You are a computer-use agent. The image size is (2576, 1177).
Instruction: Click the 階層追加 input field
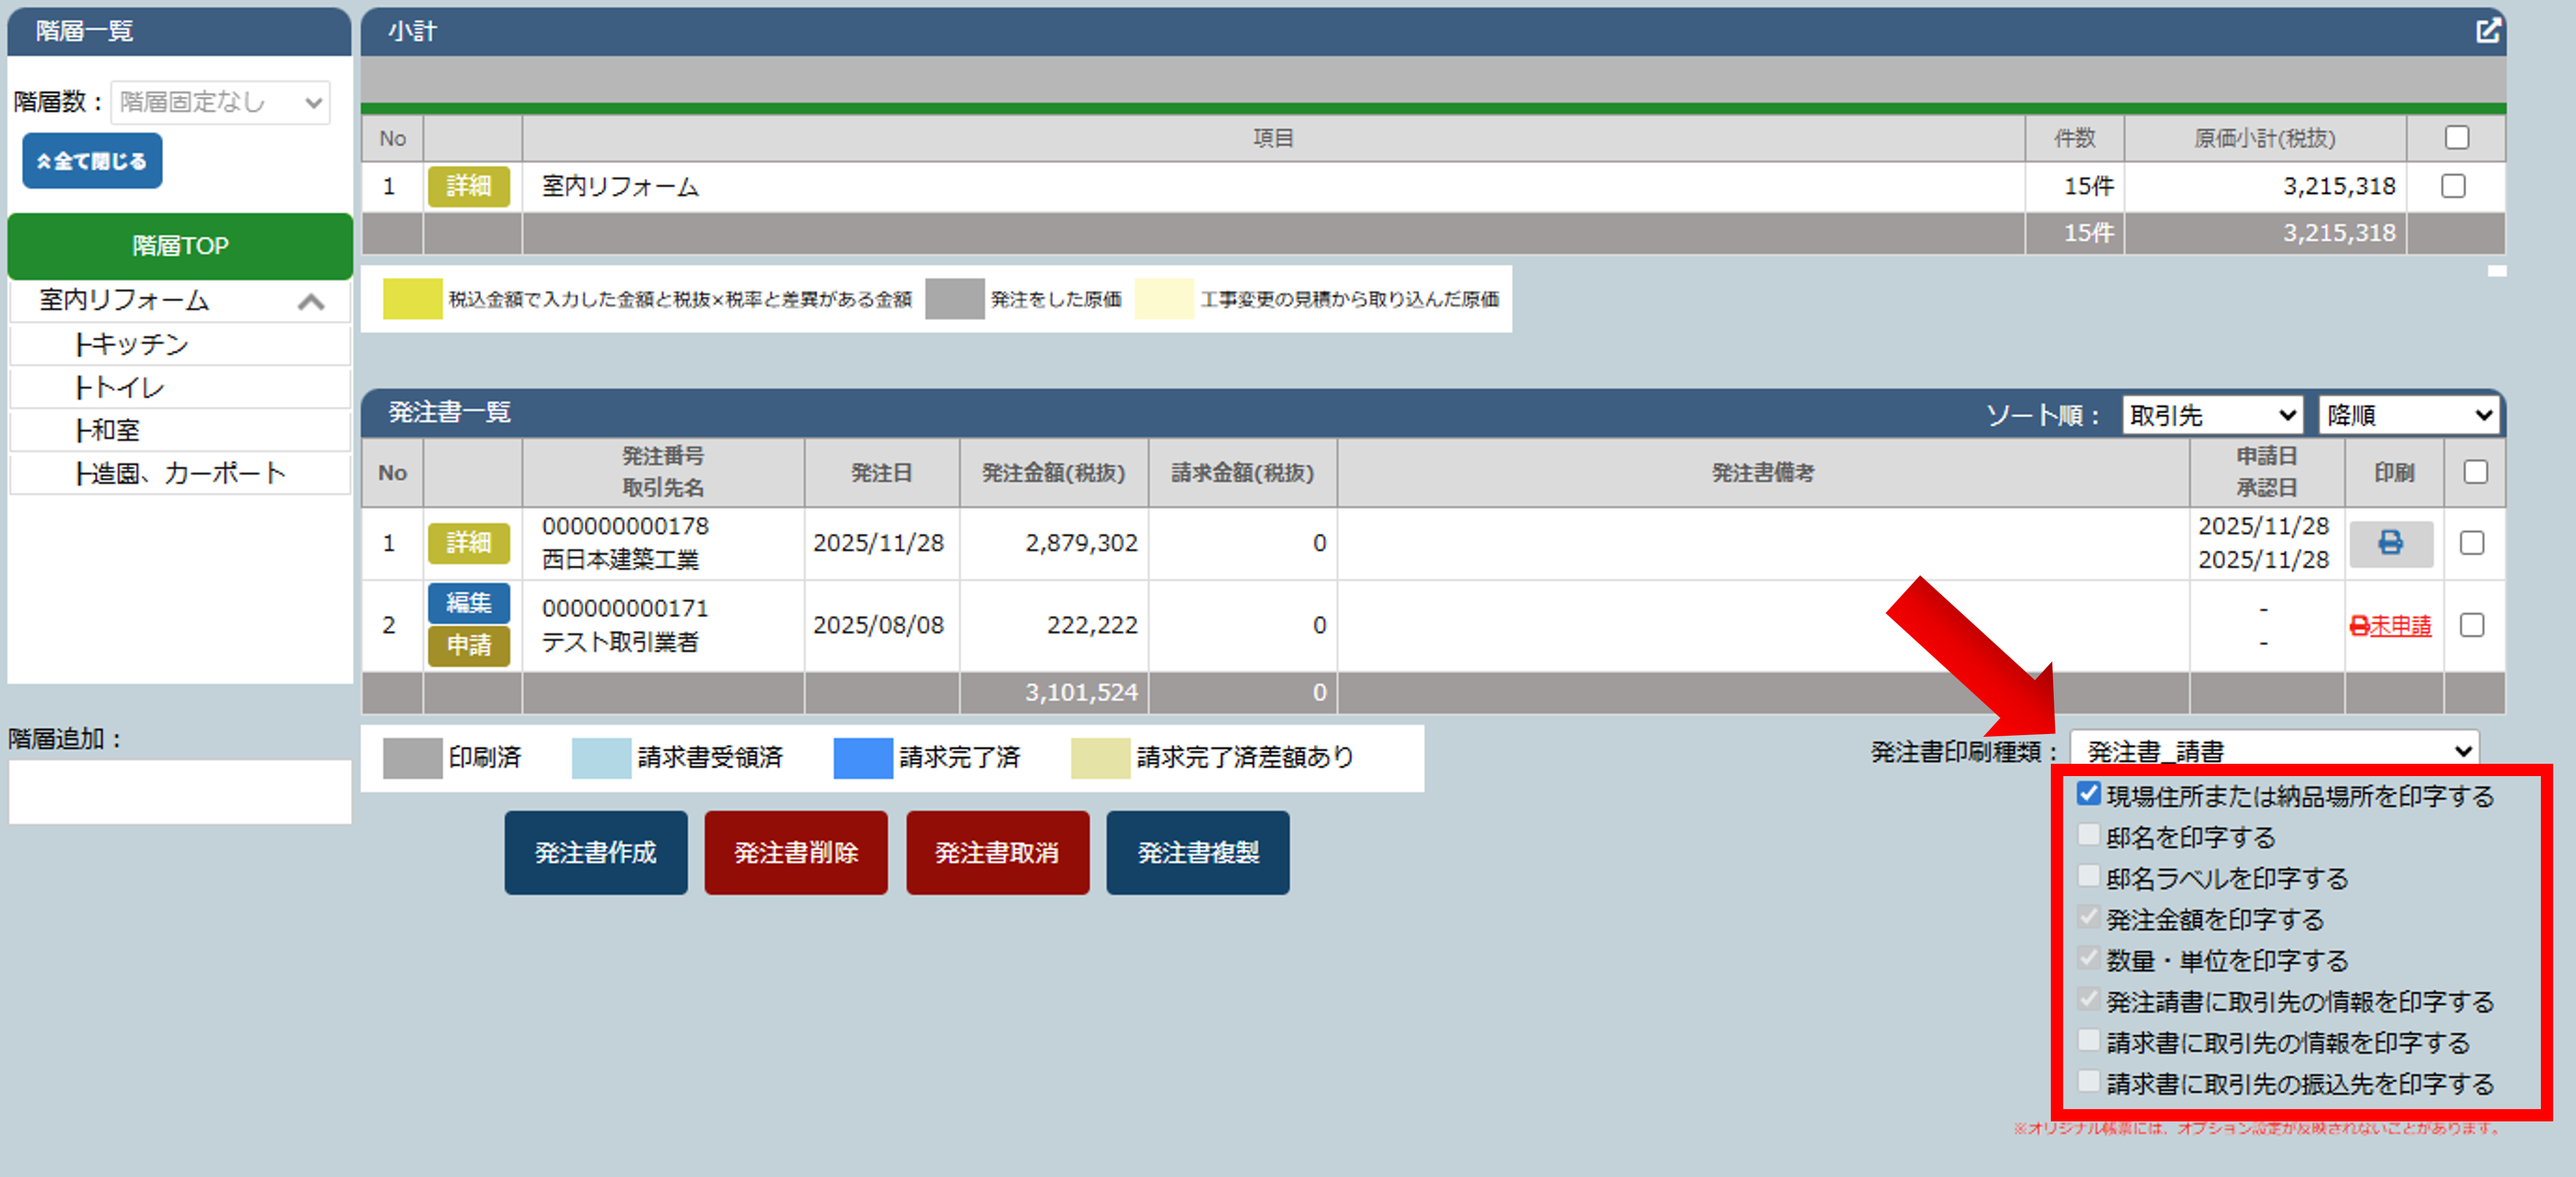(x=180, y=791)
